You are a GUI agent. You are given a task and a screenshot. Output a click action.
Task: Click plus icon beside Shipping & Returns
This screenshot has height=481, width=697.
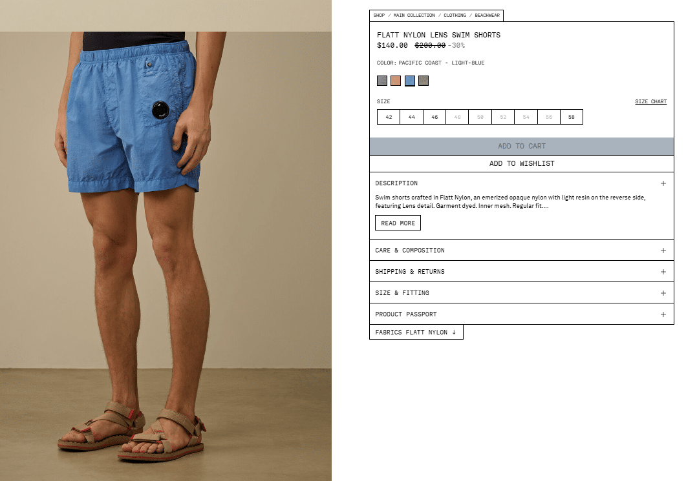[x=663, y=272]
